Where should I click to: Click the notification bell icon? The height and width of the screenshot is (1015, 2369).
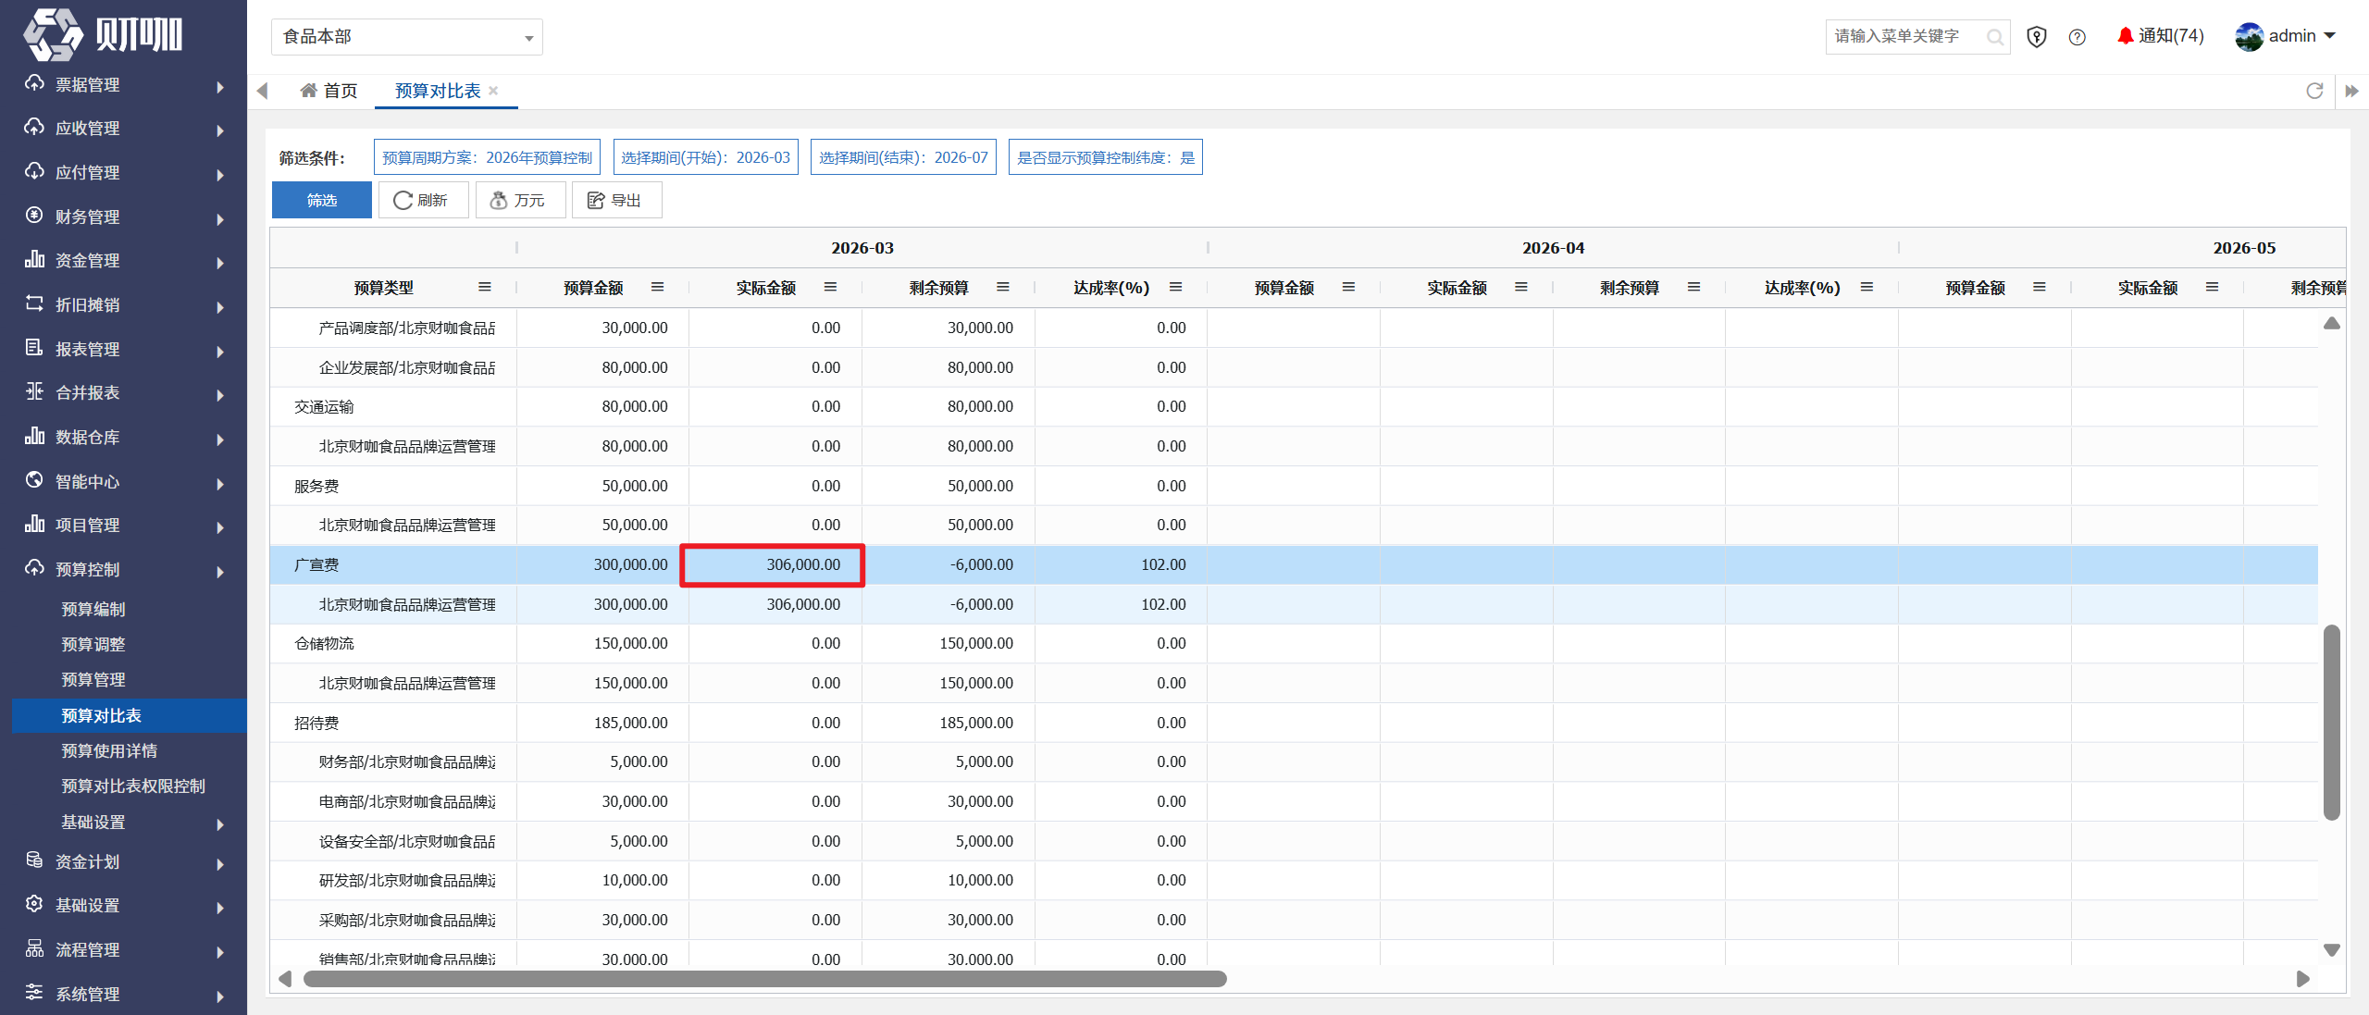coord(2126,36)
